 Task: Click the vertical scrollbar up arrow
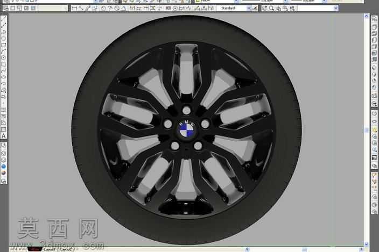tap(367, 16)
